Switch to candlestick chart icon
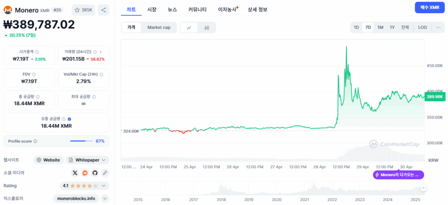448x205 pixels. tap(207, 28)
